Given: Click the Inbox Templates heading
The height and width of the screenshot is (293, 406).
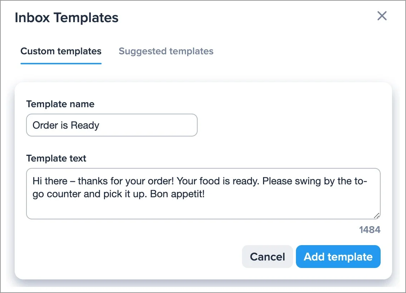Looking at the screenshot, I should pyautogui.click(x=66, y=17).
